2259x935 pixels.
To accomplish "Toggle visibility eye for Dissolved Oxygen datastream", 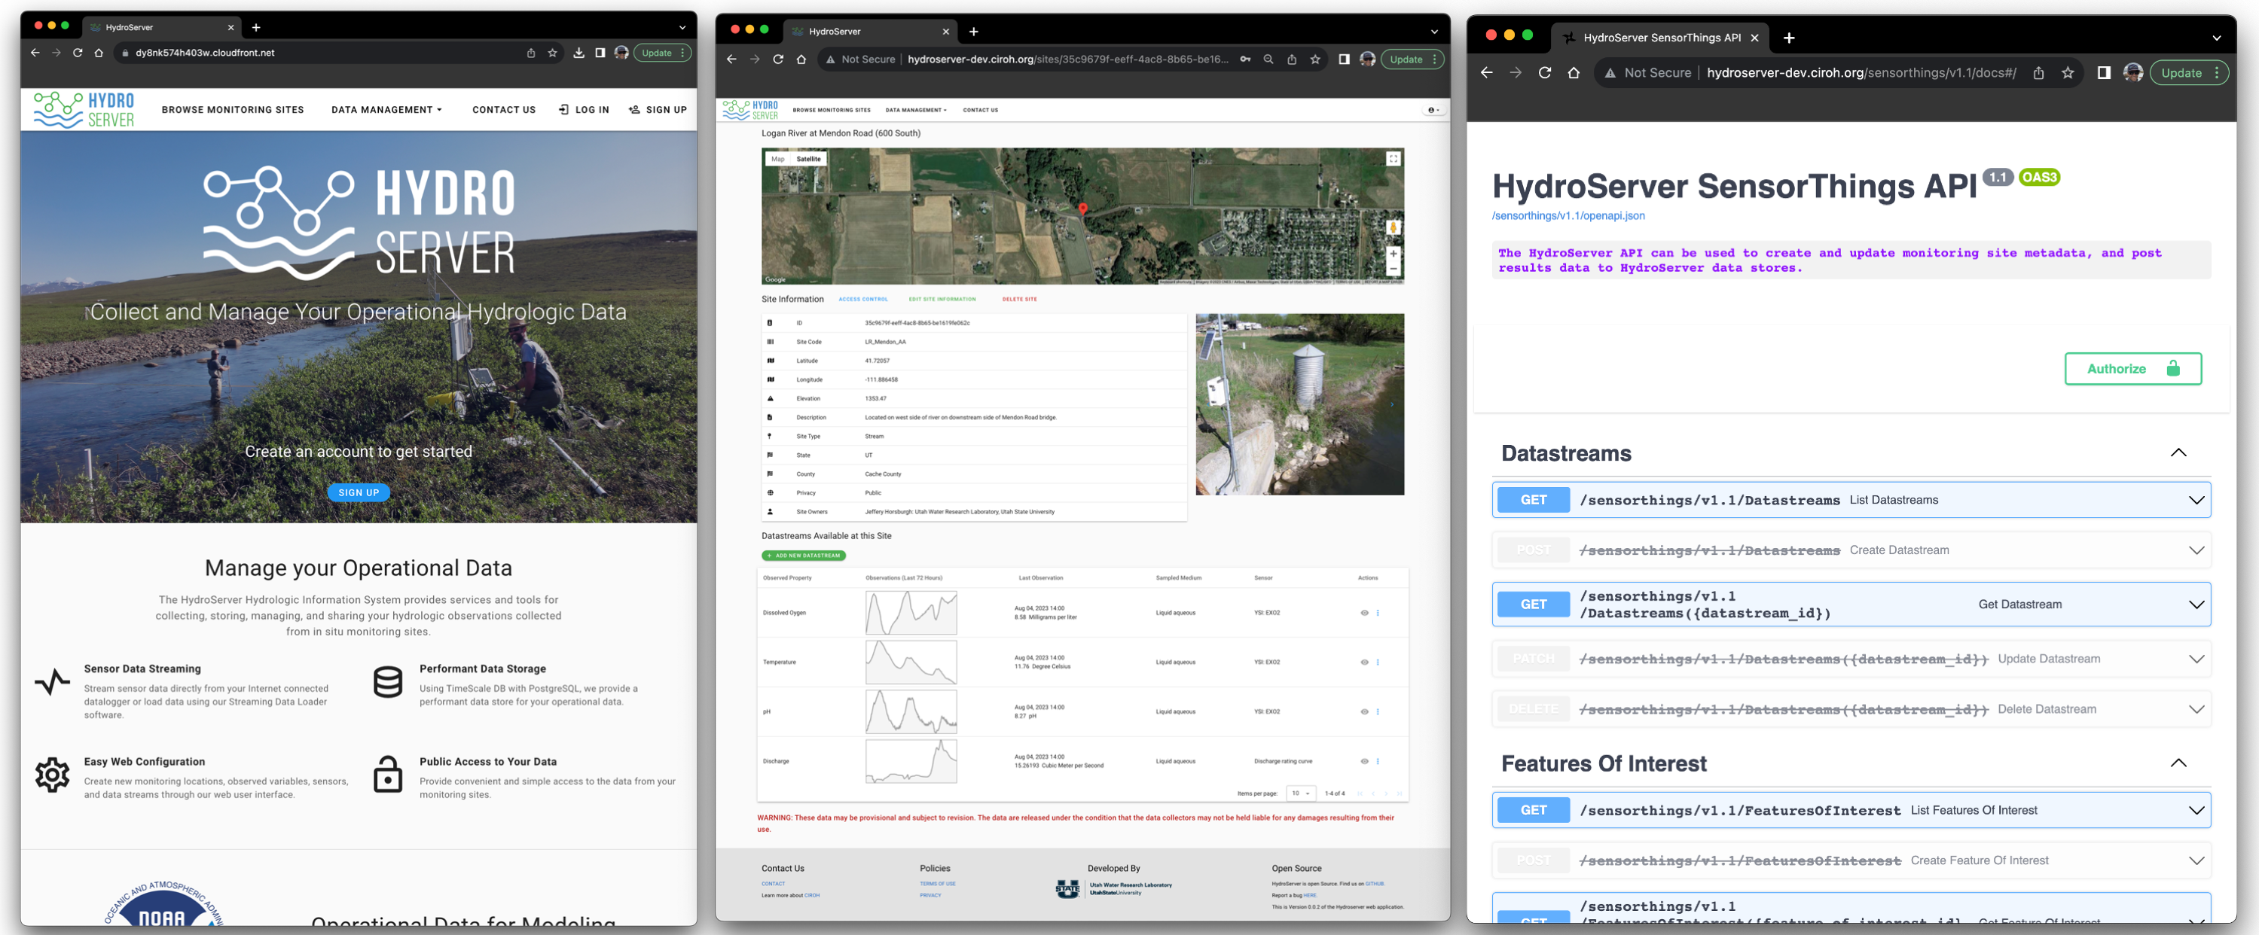I will point(1363,613).
